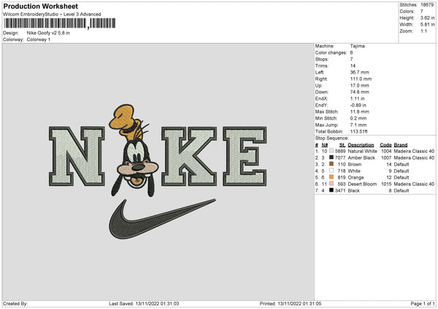Click the Total Bobbin value 113.51ft

click(x=359, y=131)
